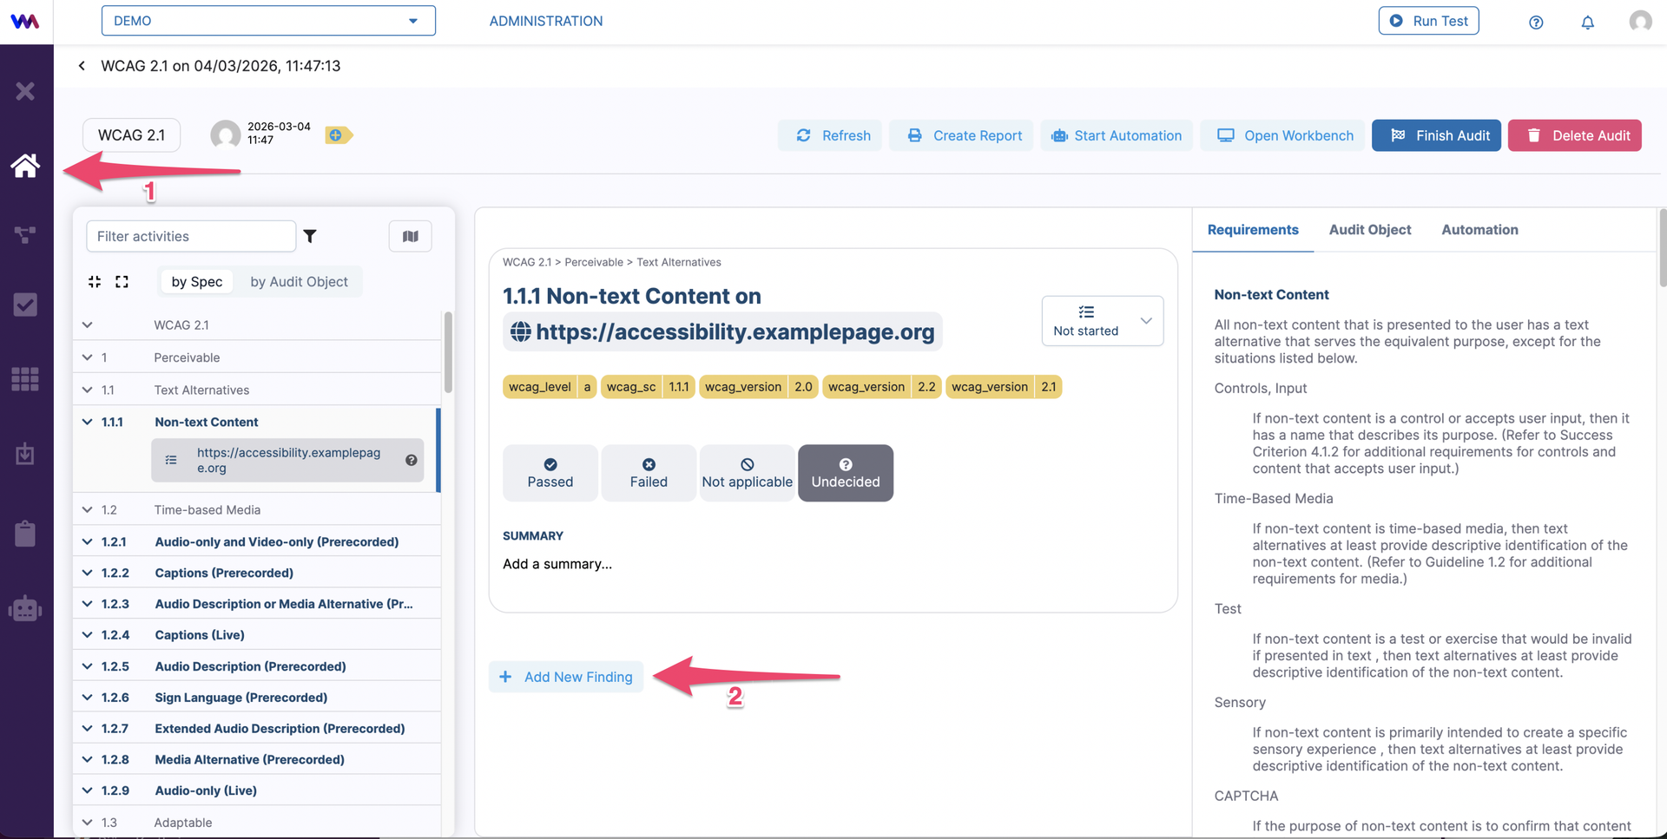Viewport: 1667px width, 839px height.
Task: Expand the 1.2.2 Captions (Prerecorded) node
Action: point(88,574)
